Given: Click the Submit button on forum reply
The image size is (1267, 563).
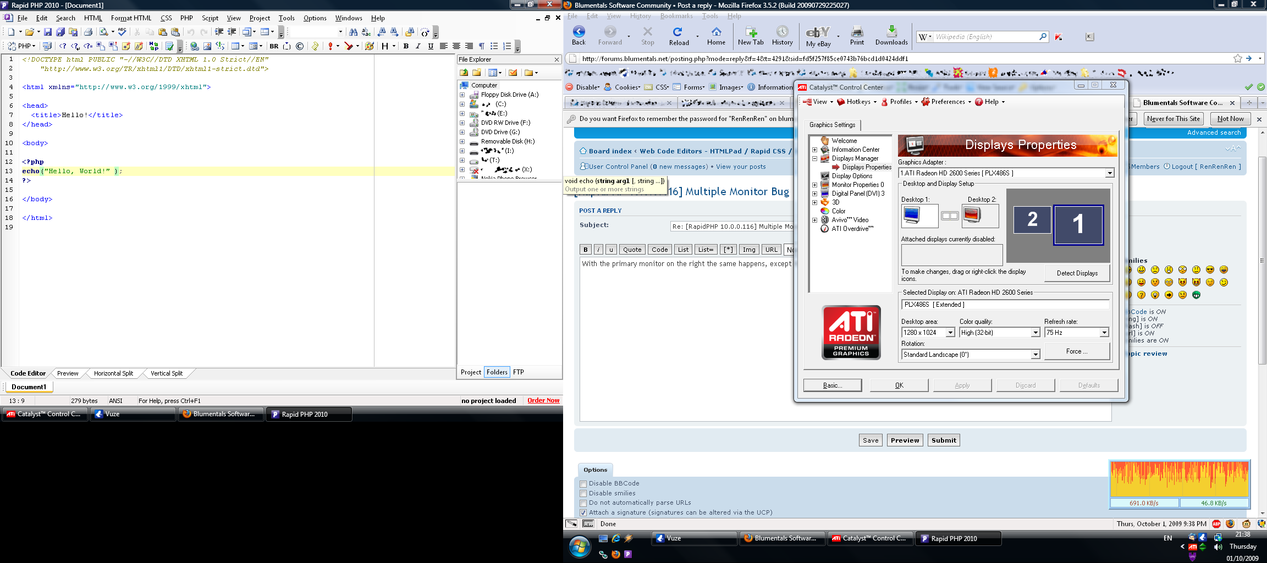Looking at the screenshot, I should click(944, 440).
